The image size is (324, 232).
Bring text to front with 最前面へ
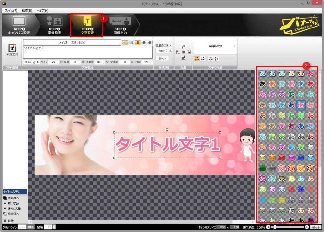11,198
